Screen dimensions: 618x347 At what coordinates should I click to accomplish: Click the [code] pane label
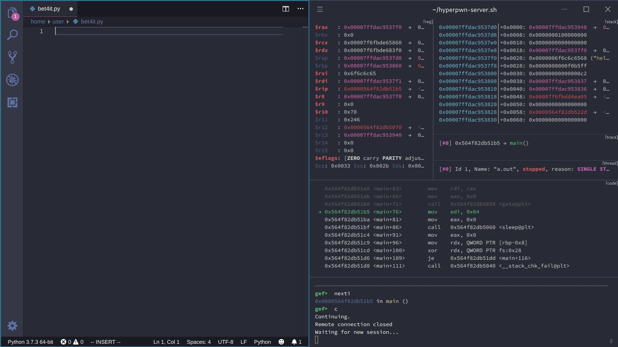(x=612, y=183)
